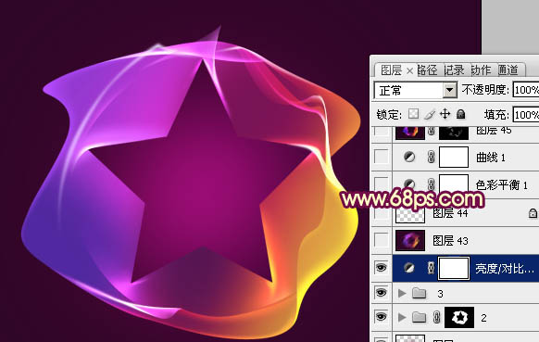Click the lock icon on 图层 44

(533, 213)
